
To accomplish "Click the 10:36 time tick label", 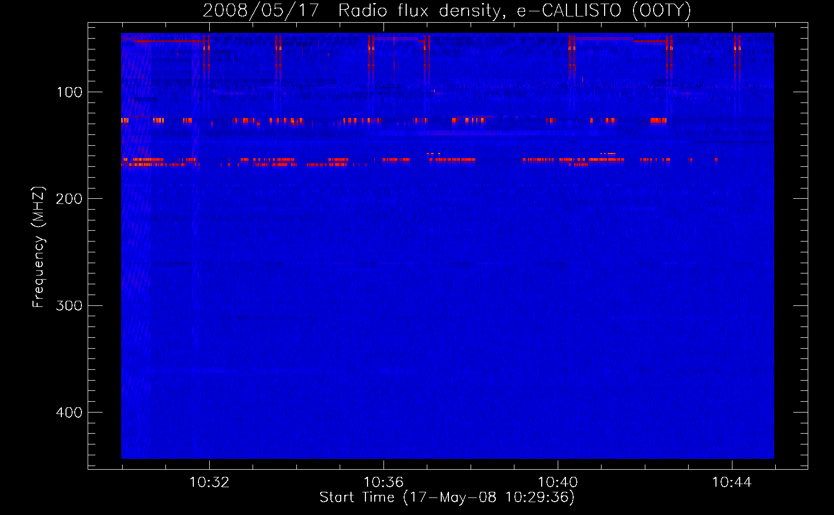I will click(x=383, y=483).
